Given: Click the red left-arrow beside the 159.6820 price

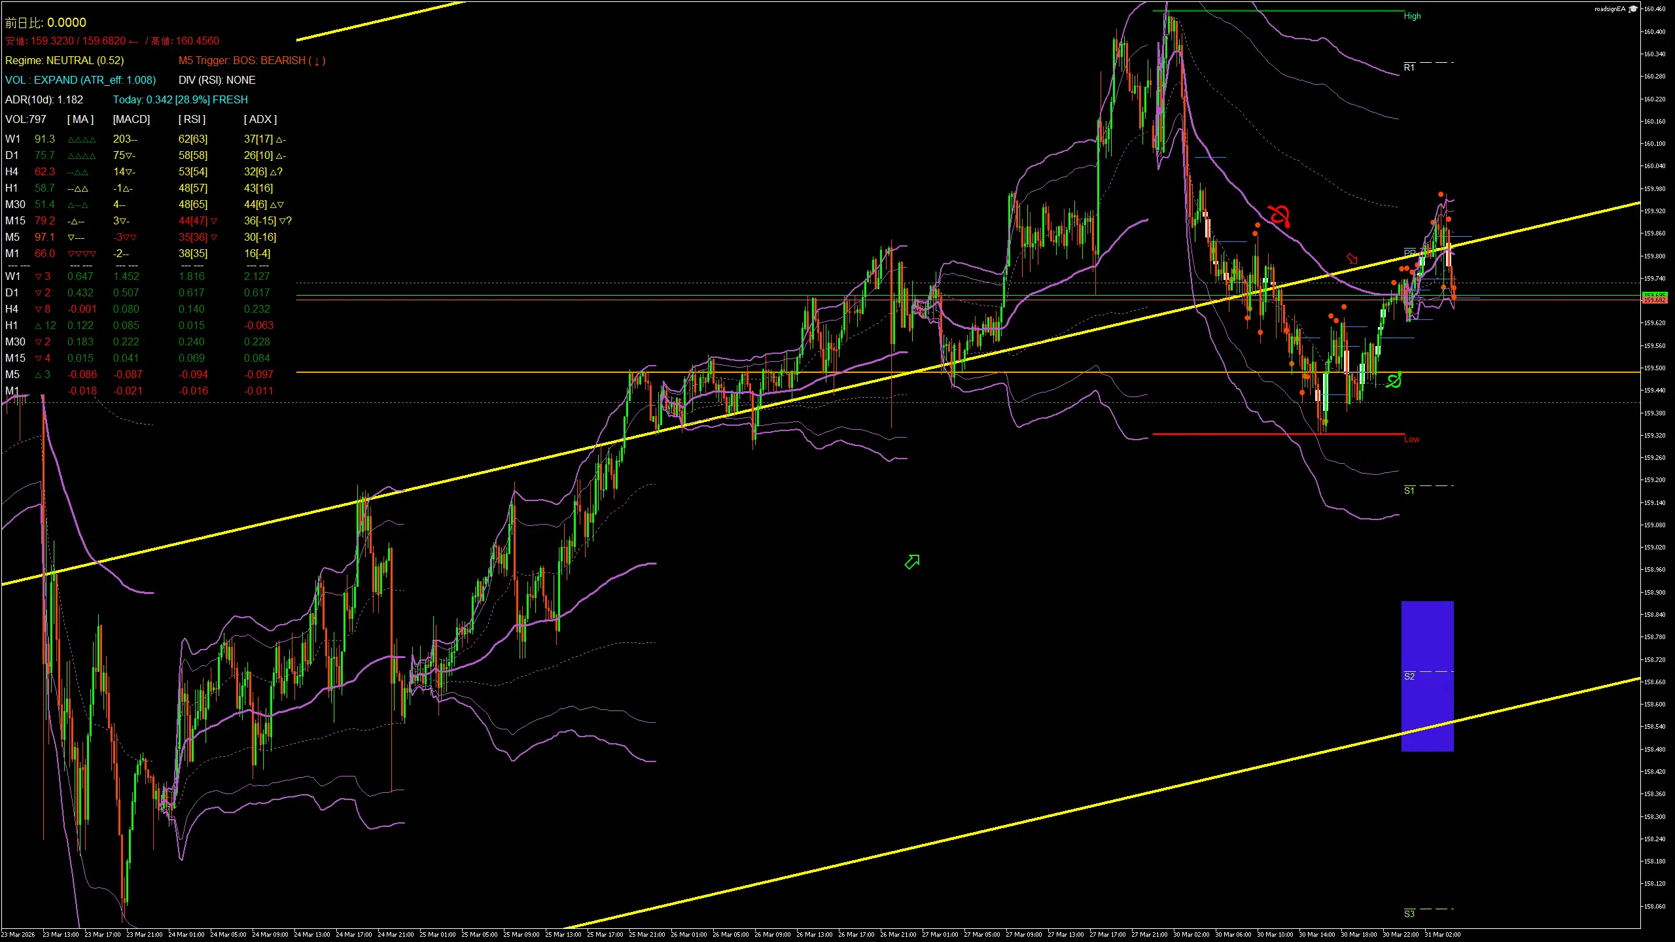Looking at the screenshot, I should point(135,41).
